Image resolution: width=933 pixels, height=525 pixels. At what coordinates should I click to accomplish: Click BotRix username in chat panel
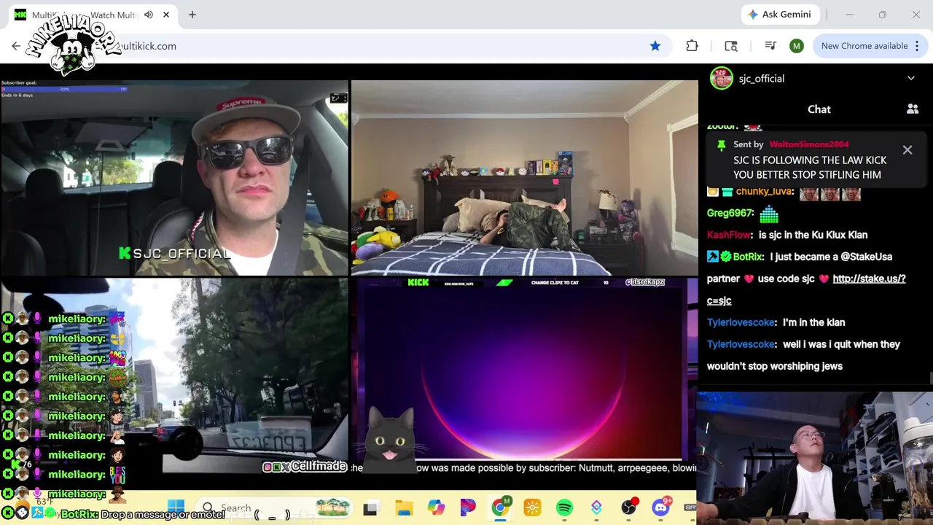[x=748, y=257]
